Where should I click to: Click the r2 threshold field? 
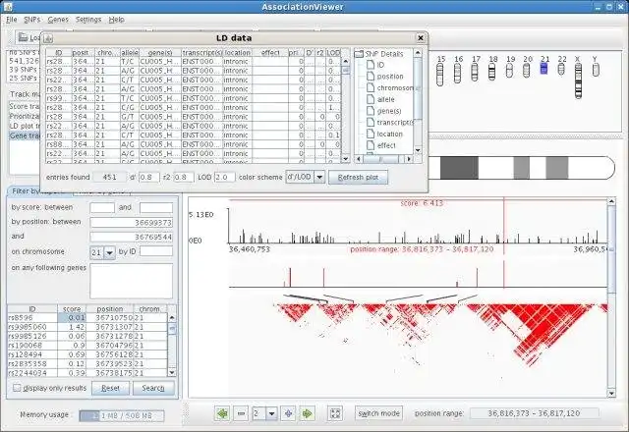pos(184,177)
